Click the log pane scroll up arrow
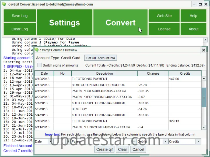The height and width of the screenshot is (157, 210). tap(205, 40)
